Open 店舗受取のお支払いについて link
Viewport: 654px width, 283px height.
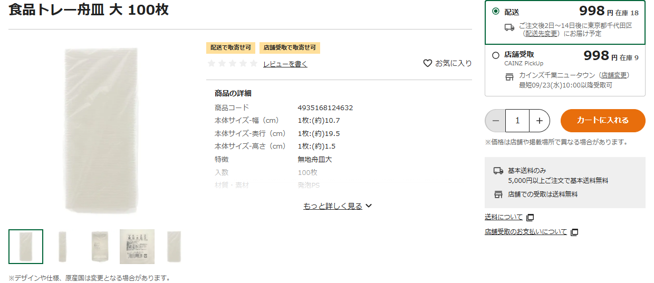point(526,232)
